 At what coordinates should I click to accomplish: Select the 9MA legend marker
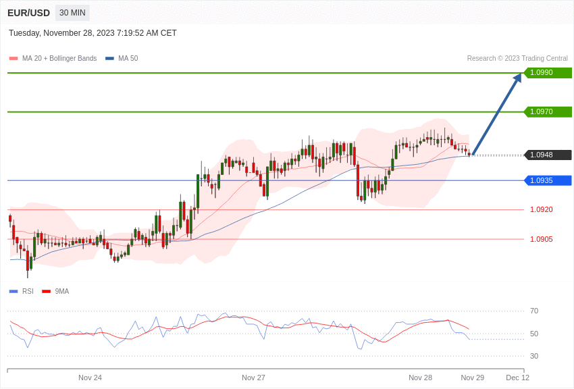[x=45, y=291]
